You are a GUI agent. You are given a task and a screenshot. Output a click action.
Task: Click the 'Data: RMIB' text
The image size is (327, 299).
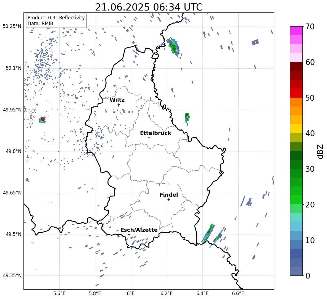coord(40,24)
